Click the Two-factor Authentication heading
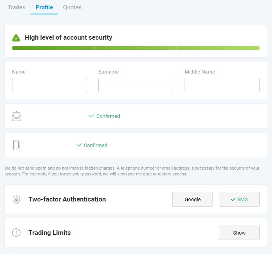This screenshot has height=254, width=272. 67,199
